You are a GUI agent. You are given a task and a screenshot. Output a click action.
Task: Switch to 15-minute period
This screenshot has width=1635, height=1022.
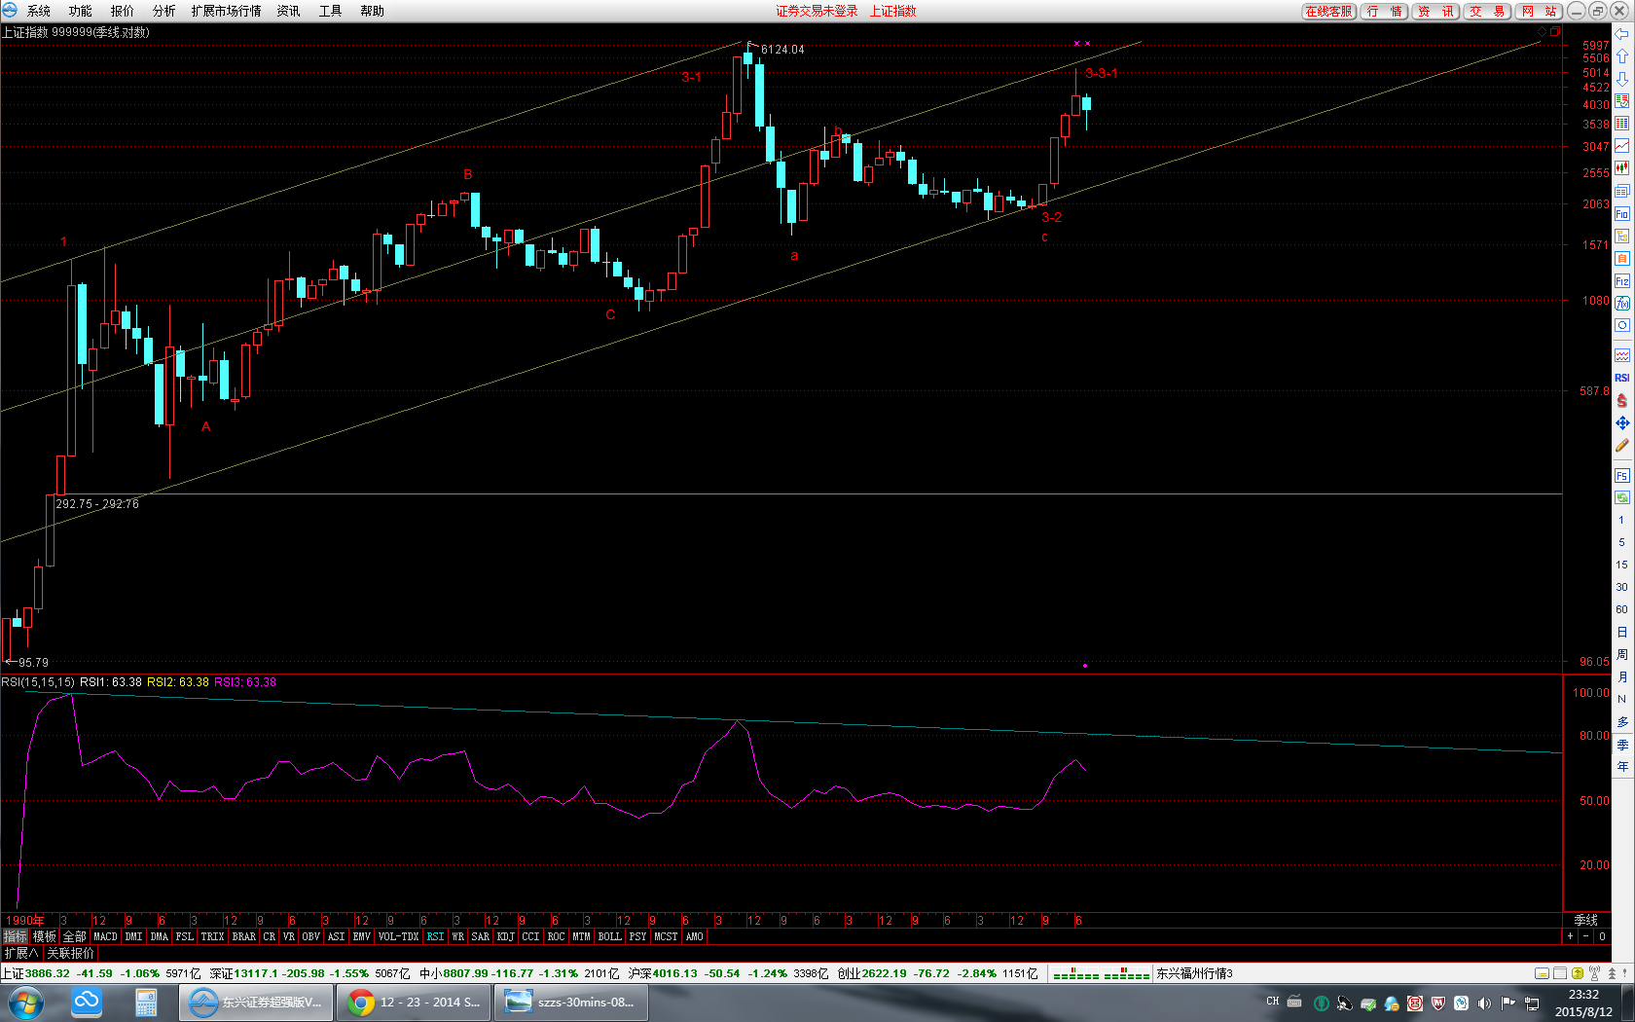1621,566
